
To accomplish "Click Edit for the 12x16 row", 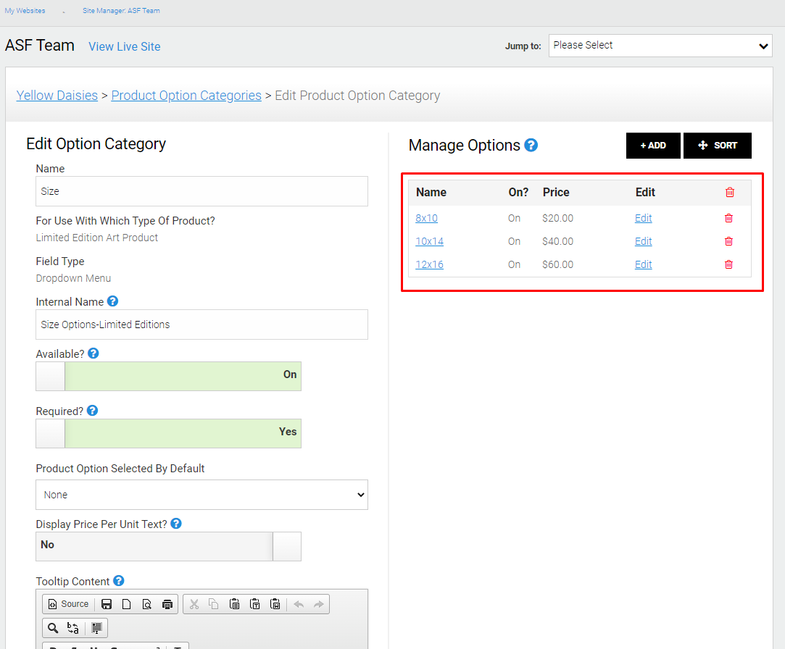I will click(x=644, y=264).
